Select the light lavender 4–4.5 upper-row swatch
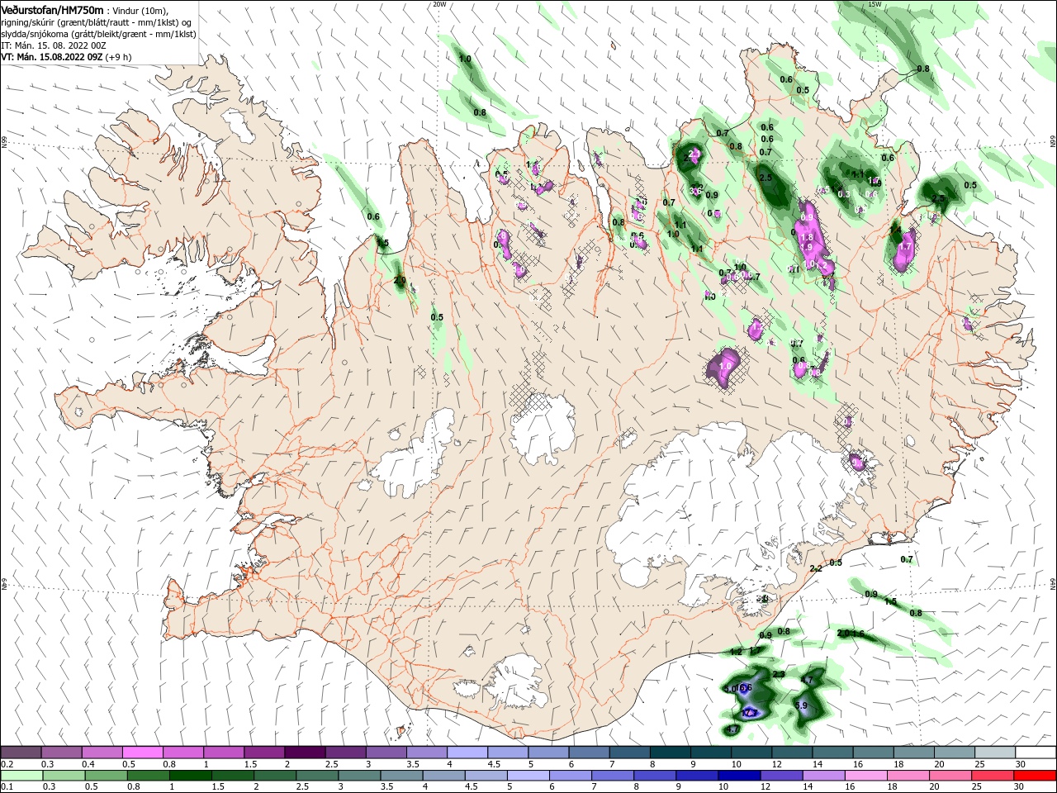Screen dimensions: 1057x793 point(466,753)
